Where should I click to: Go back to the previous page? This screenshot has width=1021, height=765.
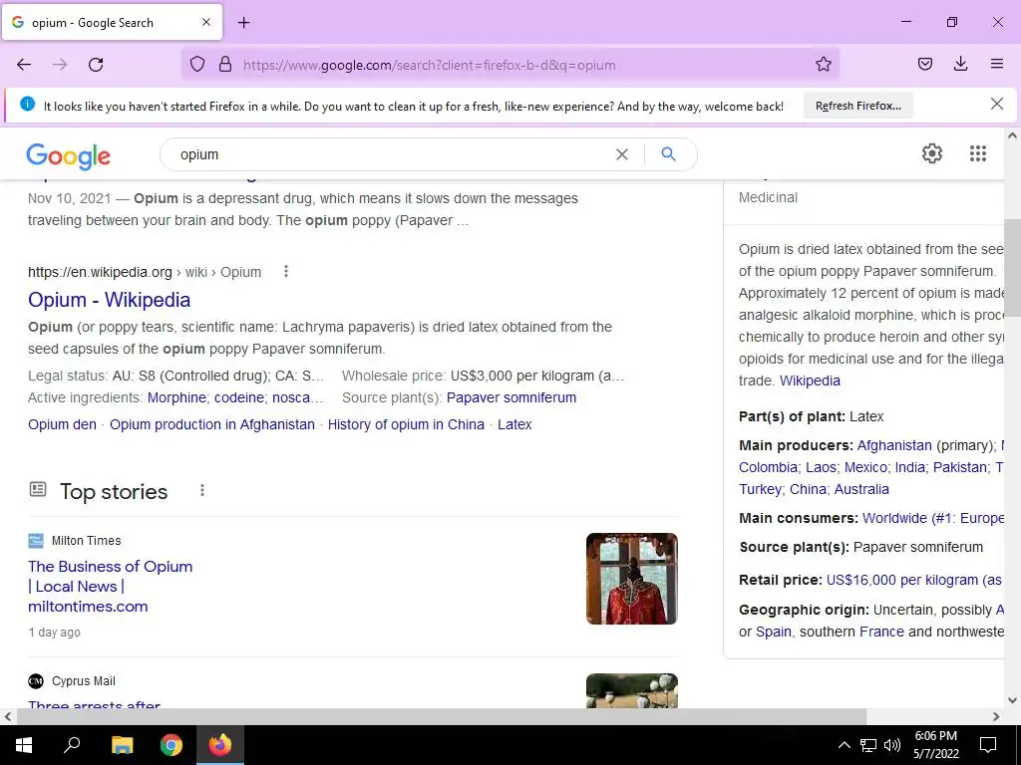pyautogui.click(x=24, y=65)
